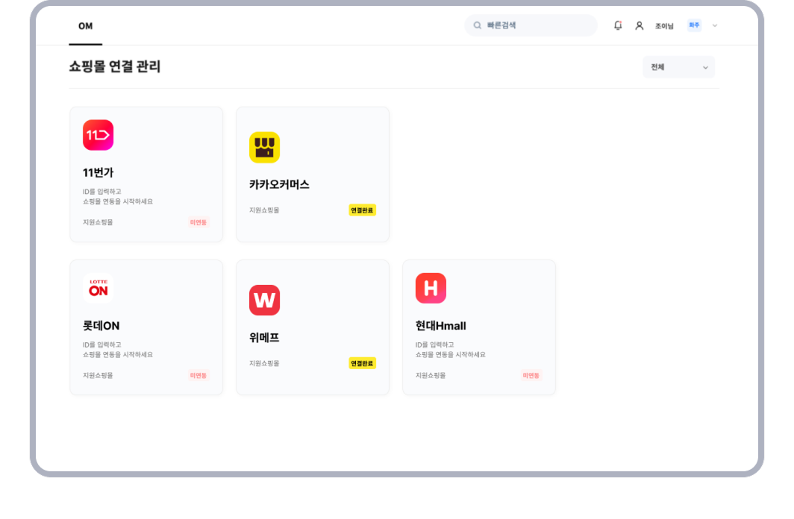Click the user profile icon
This screenshot has width=794, height=519.
point(639,25)
